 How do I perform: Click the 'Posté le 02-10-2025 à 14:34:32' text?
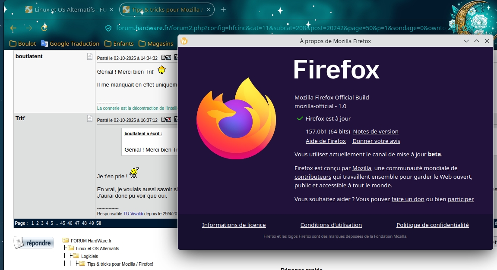pos(127,58)
